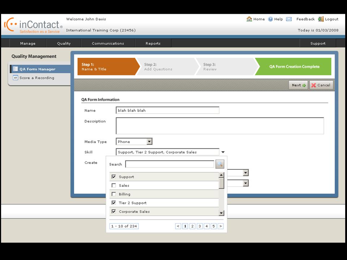Click the Home link text
347x260 pixels.
(x=259, y=19)
